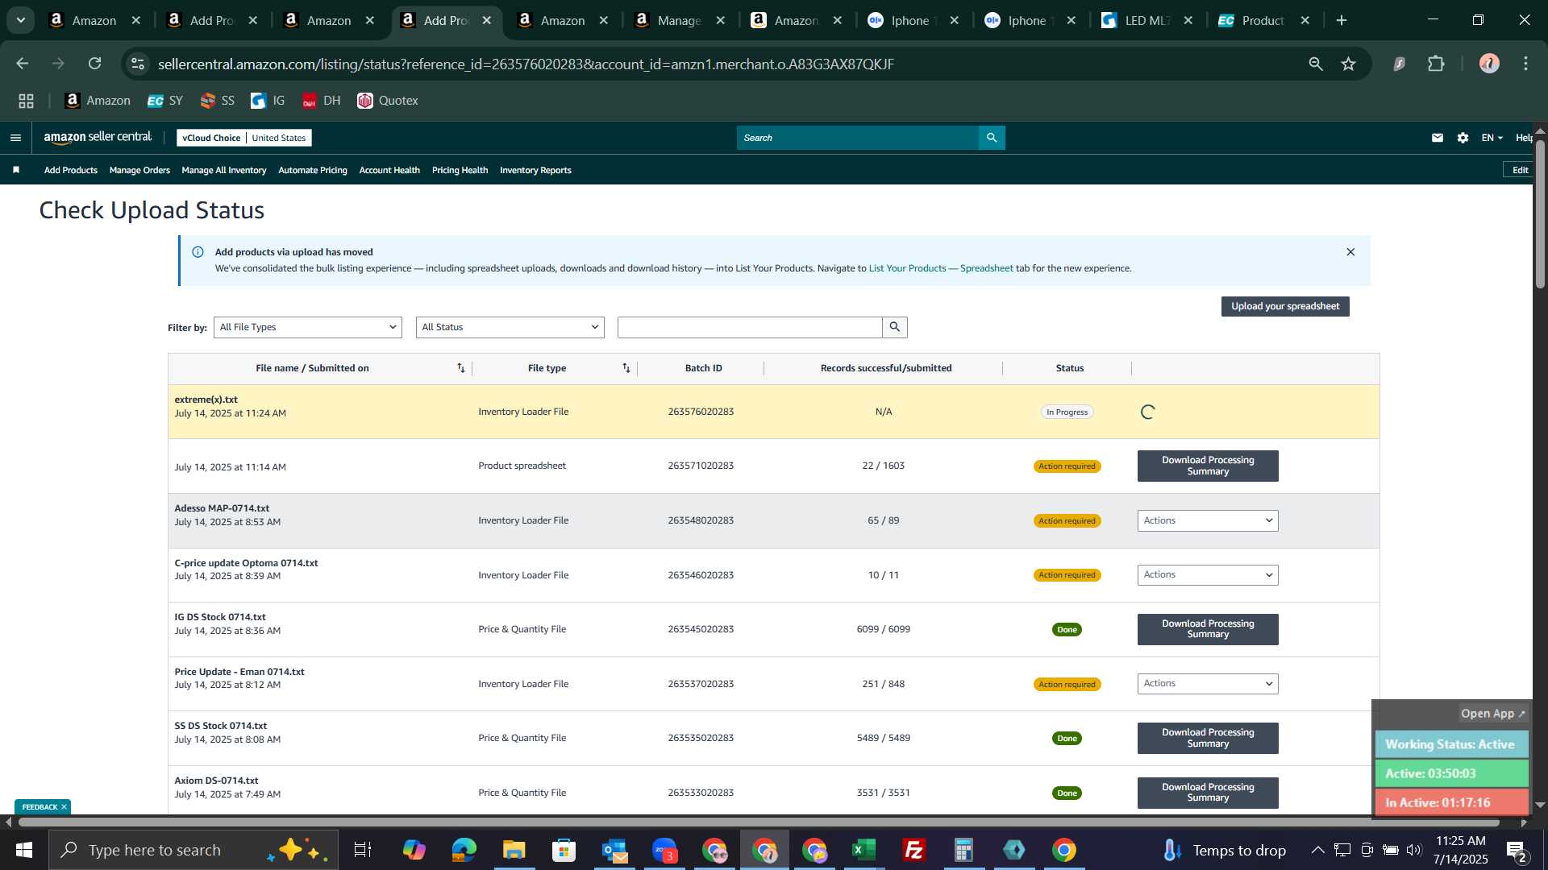Open Chrome zoom magnifier icon
Image resolution: width=1548 pixels, height=870 pixels.
[x=1316, y=64]
